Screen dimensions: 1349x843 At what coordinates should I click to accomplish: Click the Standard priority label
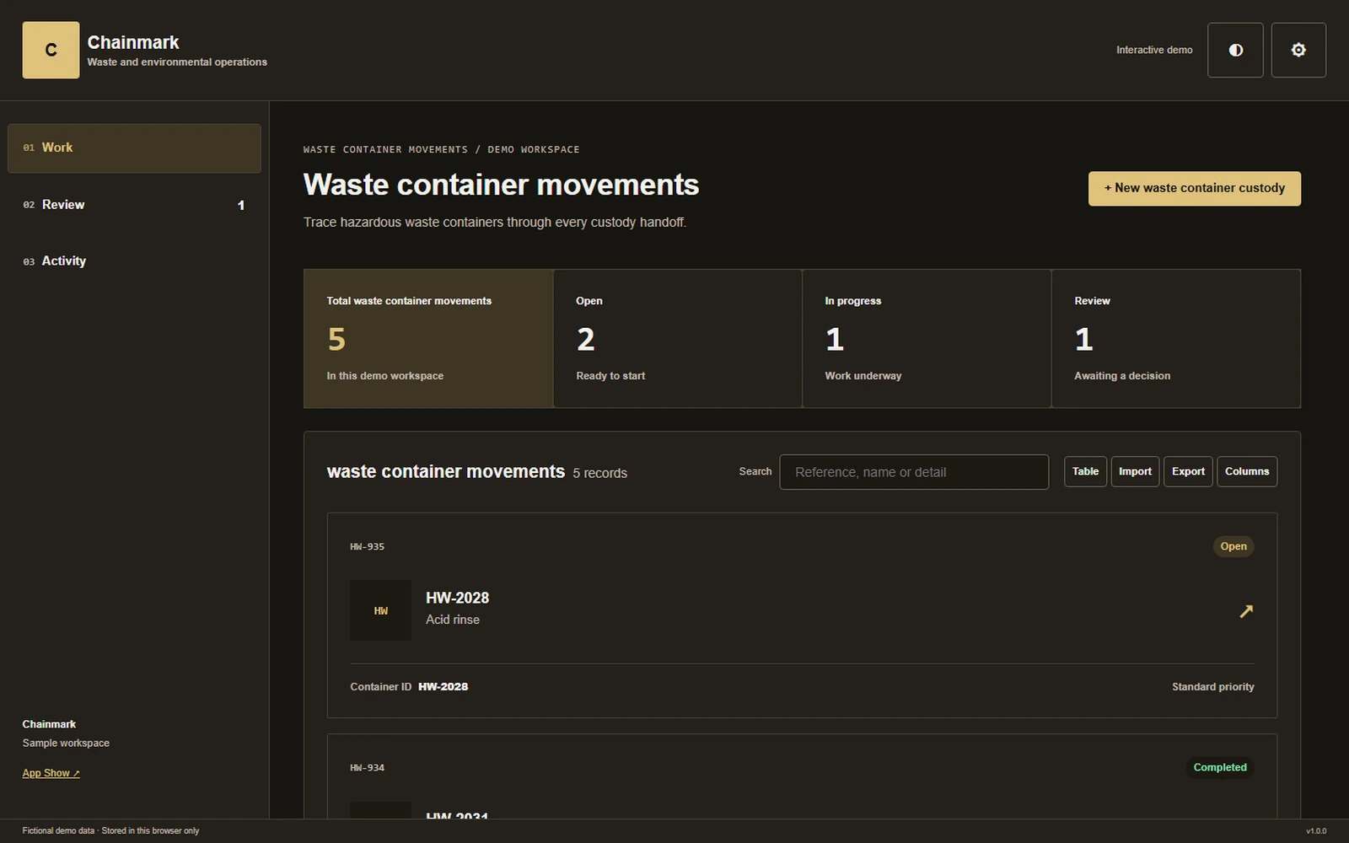(x=1213, y=687)
